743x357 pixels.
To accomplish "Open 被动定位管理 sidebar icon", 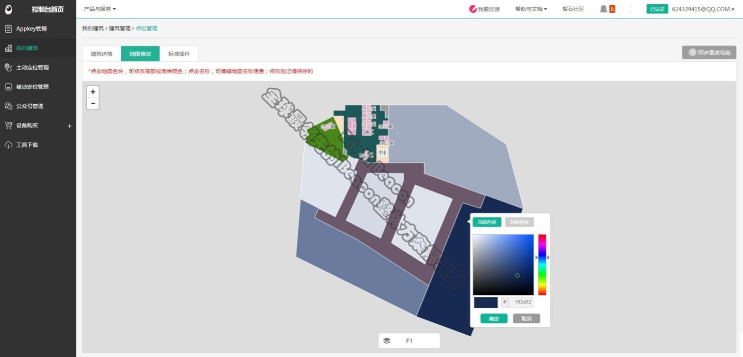I will (8, 87).
